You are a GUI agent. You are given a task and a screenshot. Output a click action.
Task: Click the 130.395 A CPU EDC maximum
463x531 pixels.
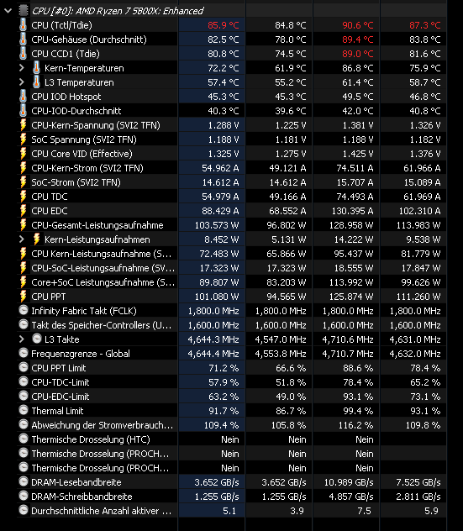coord(352,211)
